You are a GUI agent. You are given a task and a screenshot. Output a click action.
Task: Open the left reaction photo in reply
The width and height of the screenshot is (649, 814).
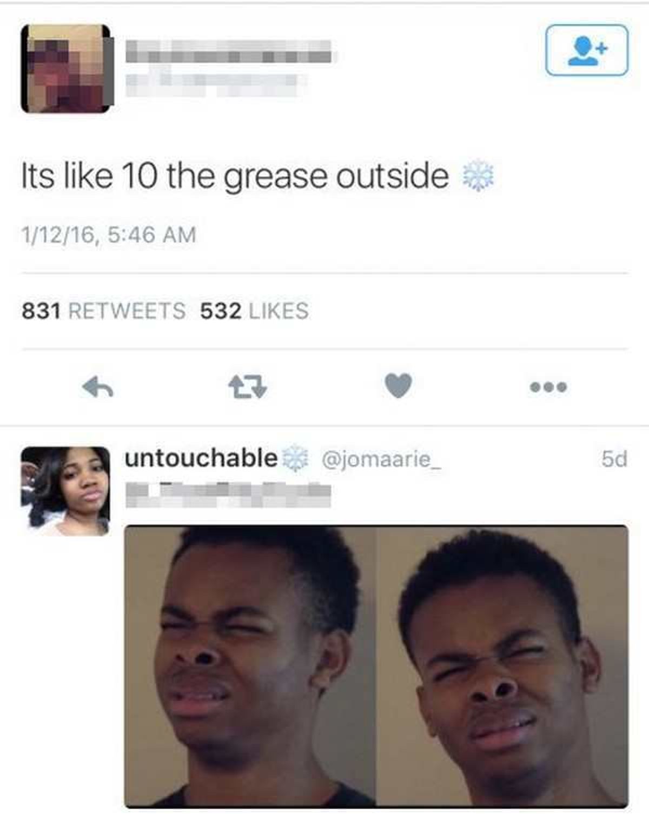(x=250, y=666)
